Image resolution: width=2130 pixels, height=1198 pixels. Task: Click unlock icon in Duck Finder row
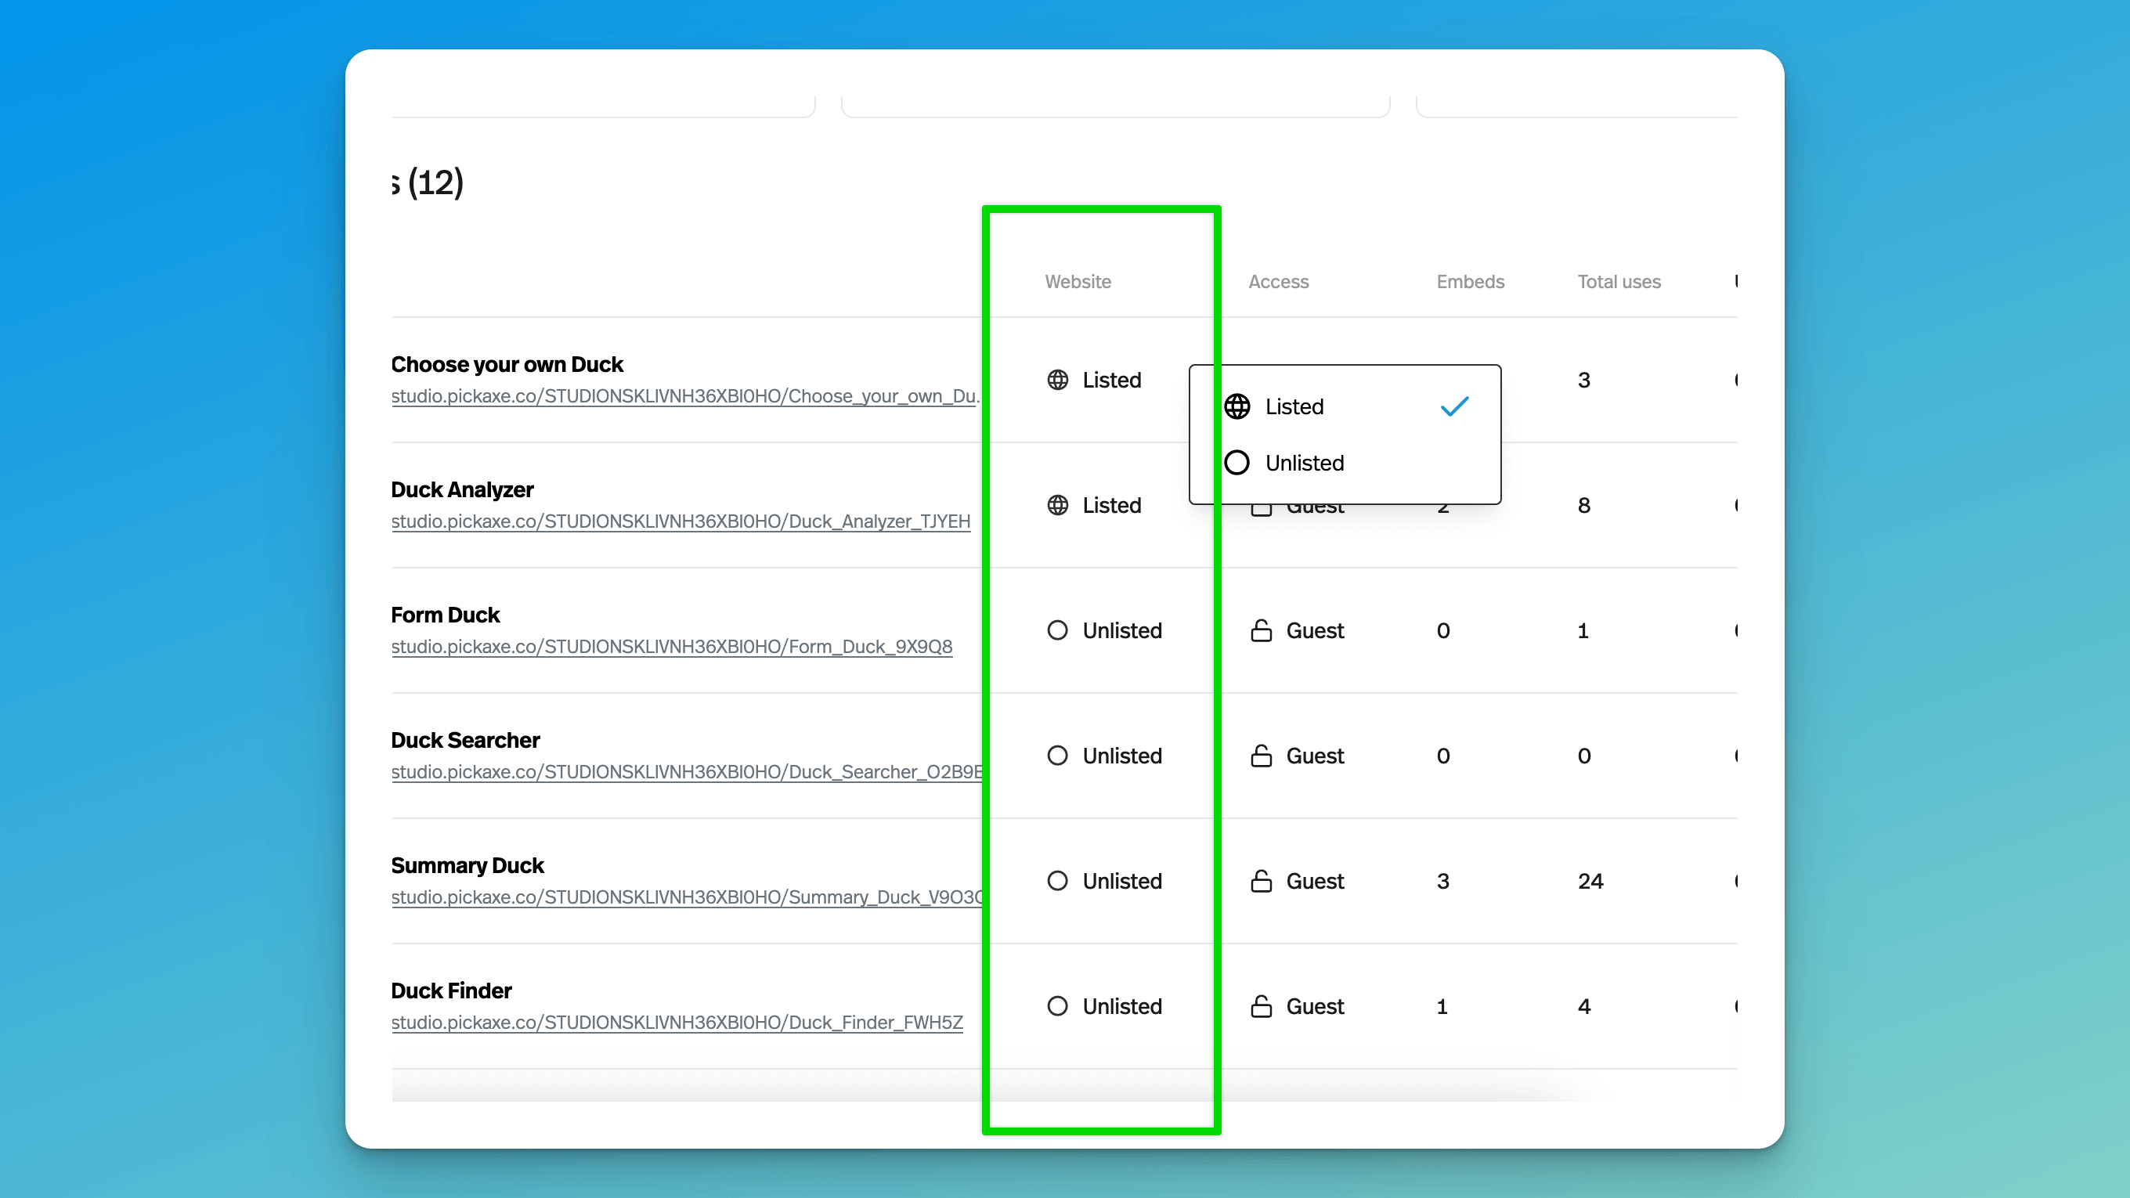(1261, 1006)
